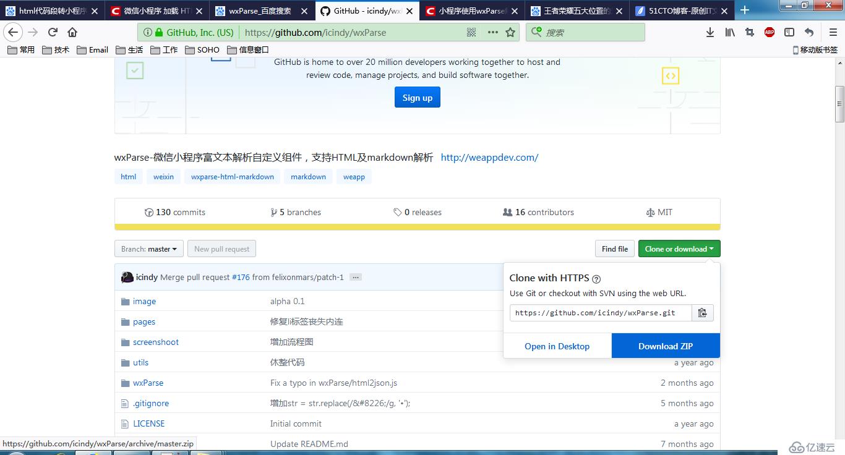Click the clone URL text field

[601, 313]
